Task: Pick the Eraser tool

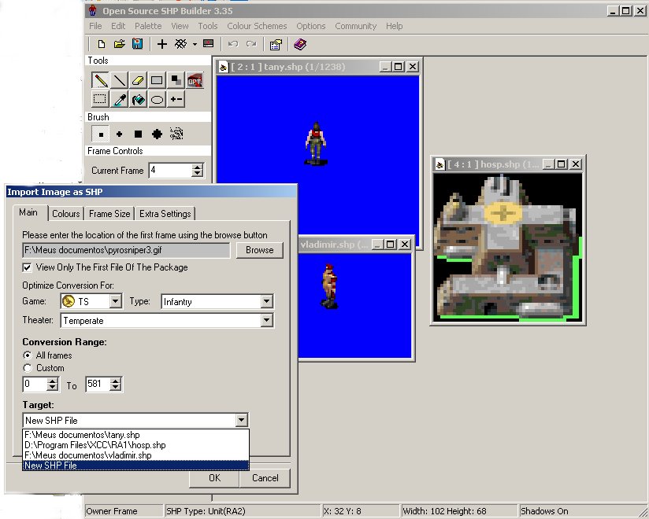Action: (x=138, y=80)
